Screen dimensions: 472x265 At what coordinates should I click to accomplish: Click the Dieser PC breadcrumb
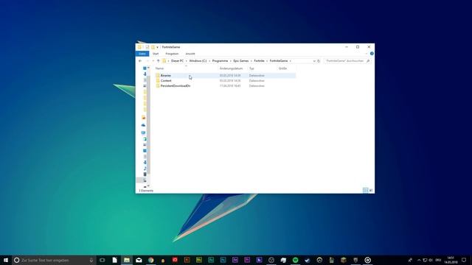[x=177, y=61]
